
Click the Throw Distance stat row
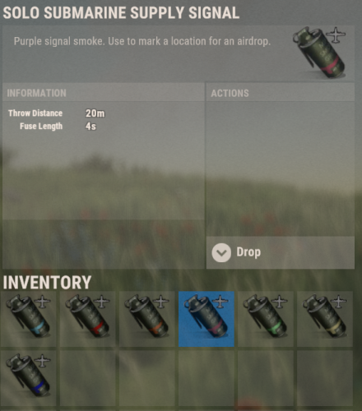point(57,113)
